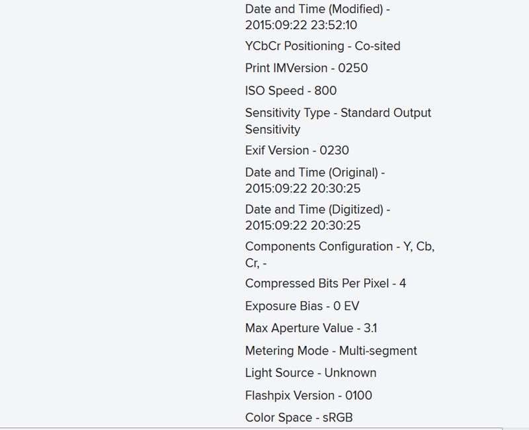This screenshot has height=430, width=529.
Task: Select the Date and Time (Original) label
Action: [315, 173]
